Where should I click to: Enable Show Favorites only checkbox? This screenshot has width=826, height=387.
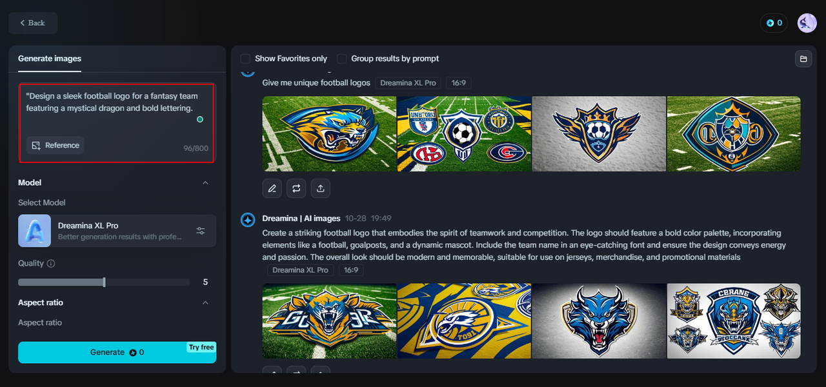(x=246, y=59)
